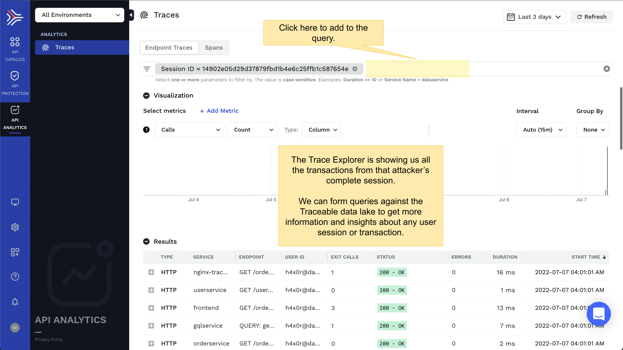Open the Last 3 days time range
The width and height of the screenshot is (623, 350).
tap(534, 17)
